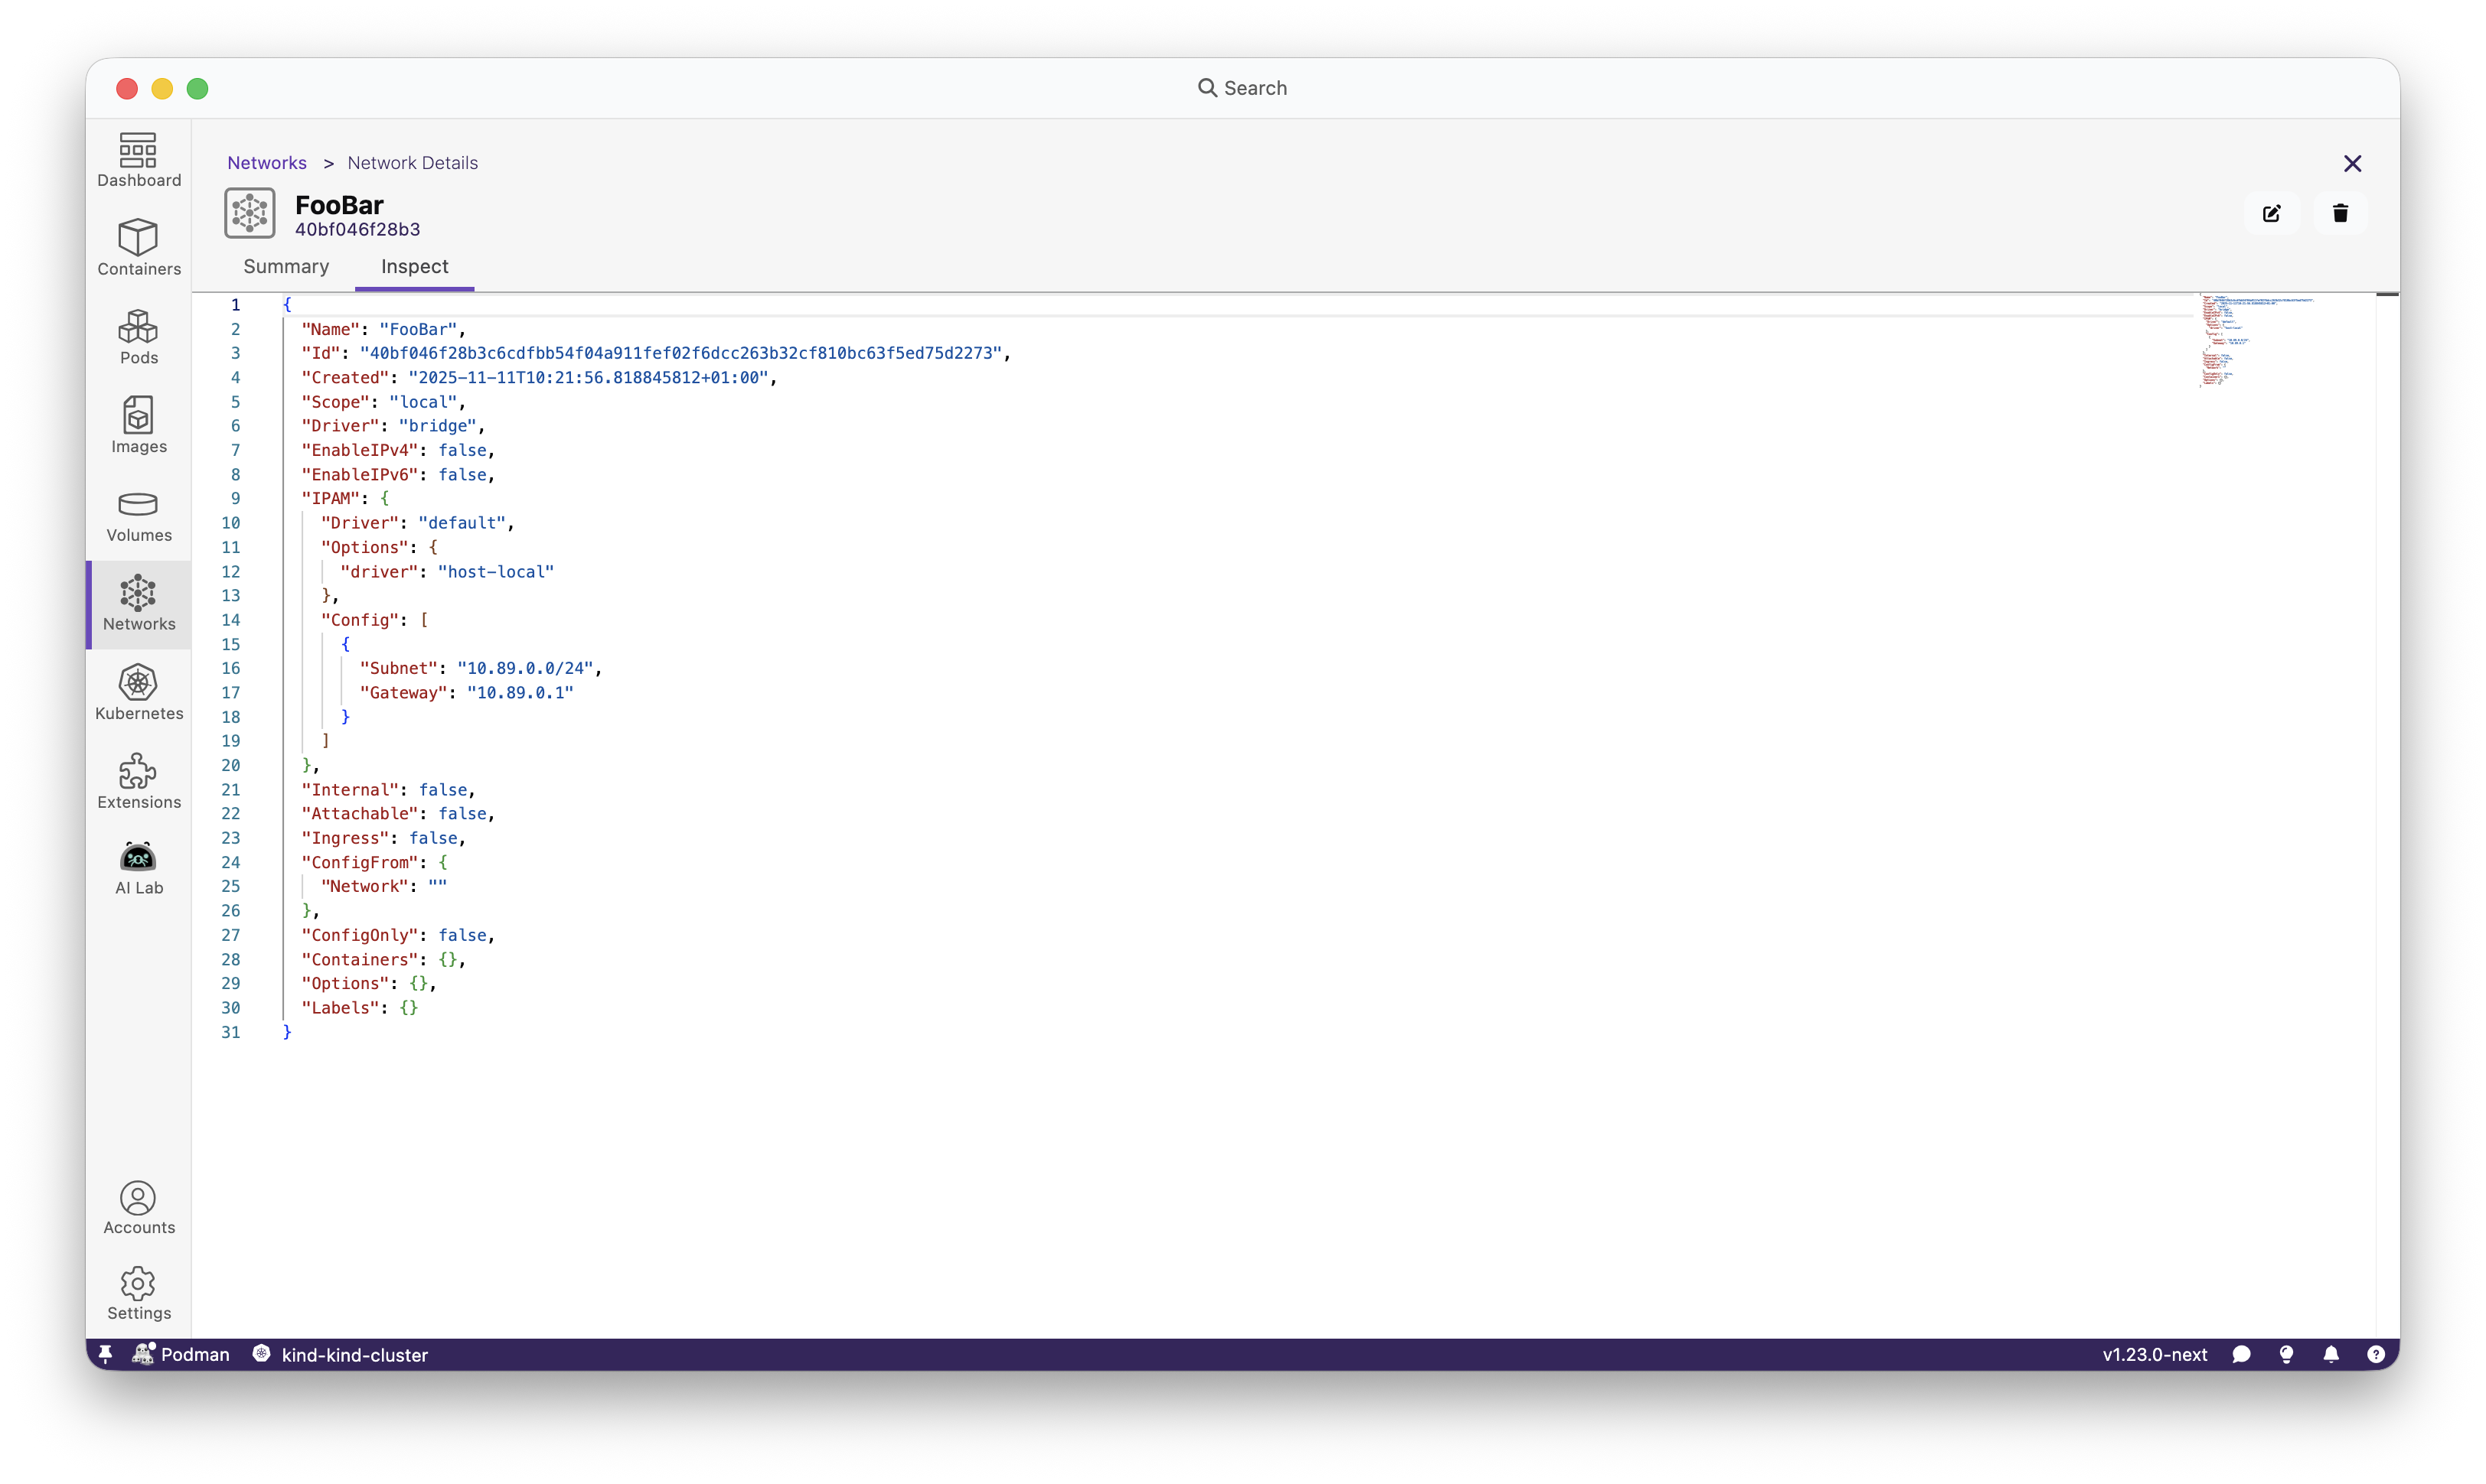Navigate back via the Networks breadcrumb link

(267, 162)
